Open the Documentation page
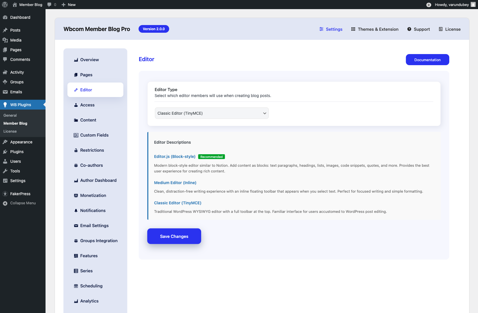478x313 pixels. [427, 59]
